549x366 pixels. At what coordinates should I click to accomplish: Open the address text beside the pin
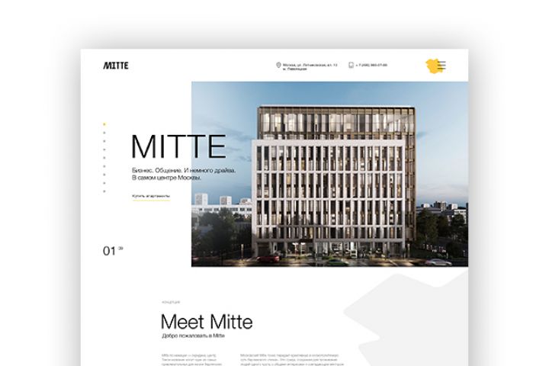(x=310, y=67)
